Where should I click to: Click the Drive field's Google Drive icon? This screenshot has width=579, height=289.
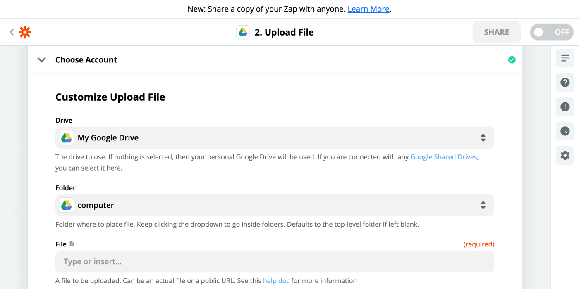66,137
